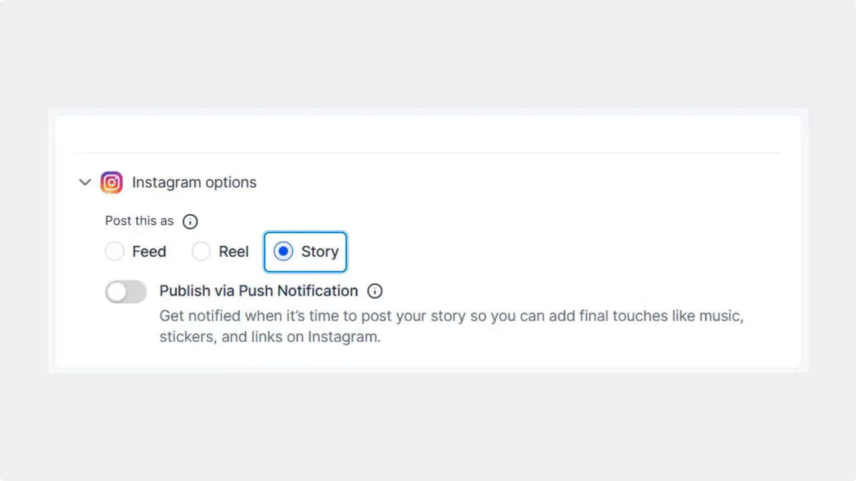The width and height of the screenshot is (856, 481).
Task: Click the 'Post this as' label text
Action: coord(139,220)
